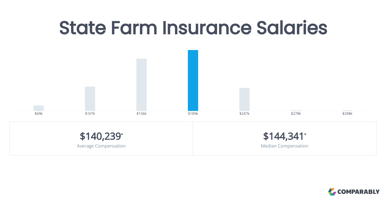The height and width of the screenshot is (202, 386).
Task: Click the $247k axis label
Action: 244,114
